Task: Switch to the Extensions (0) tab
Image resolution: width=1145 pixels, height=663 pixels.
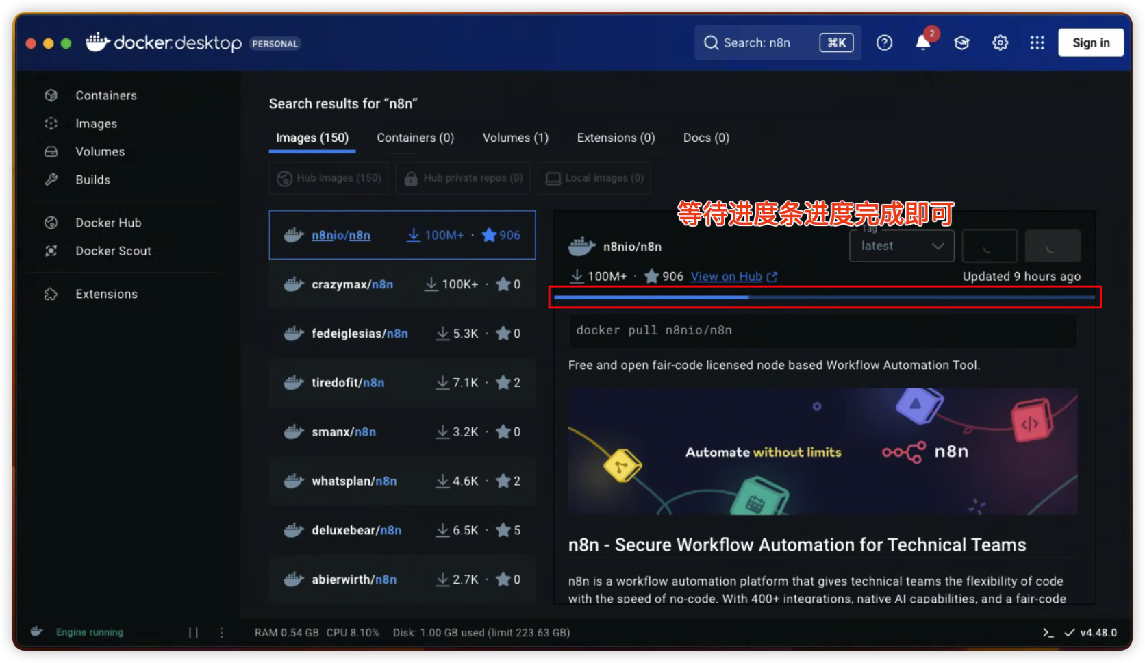Action: [616, 138]
